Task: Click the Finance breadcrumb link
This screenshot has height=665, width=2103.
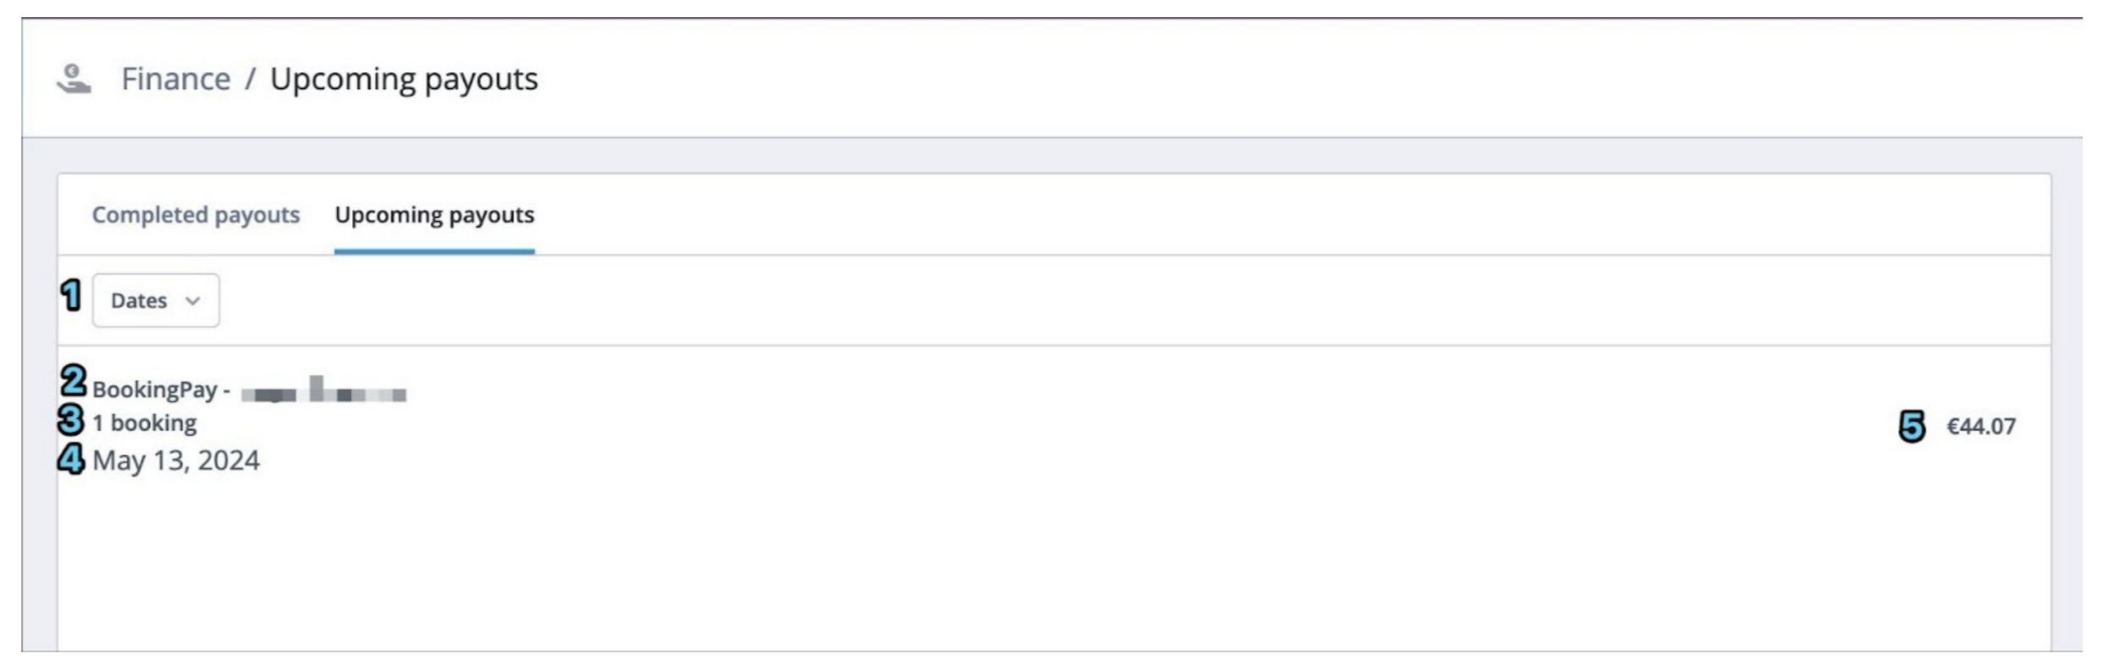Action: (174, 78)
